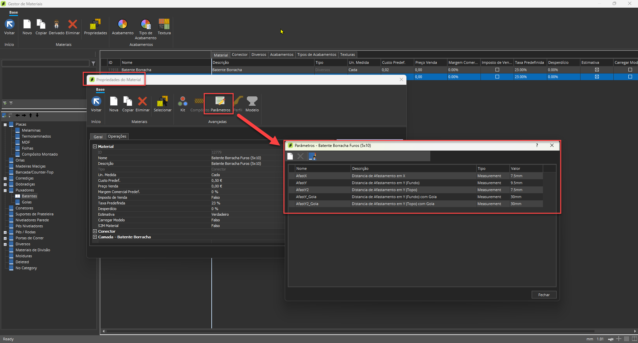Screen dimensions: 638x343
Task: Click the Tipo de Acabamento icon
Action: coord(146,24)
